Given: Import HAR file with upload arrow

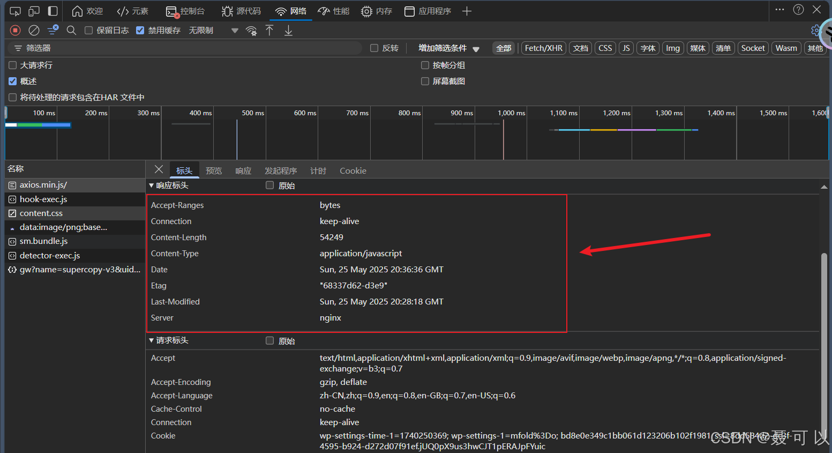Looking at the screenshot, I should pos(269,31).
